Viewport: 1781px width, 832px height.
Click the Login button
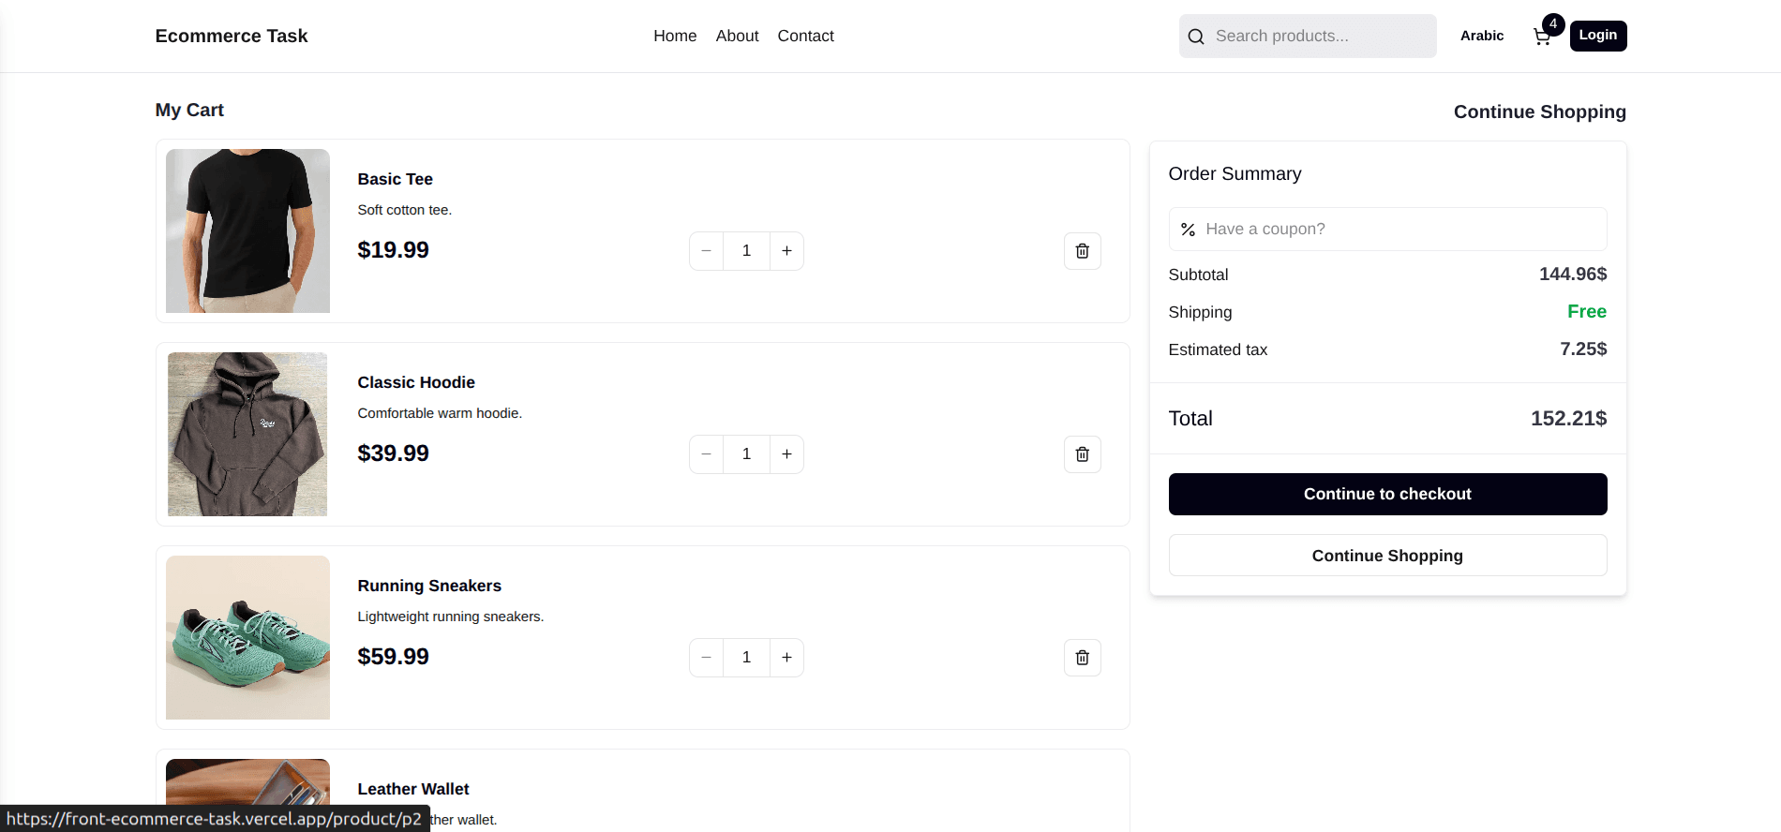[1597, 36]
